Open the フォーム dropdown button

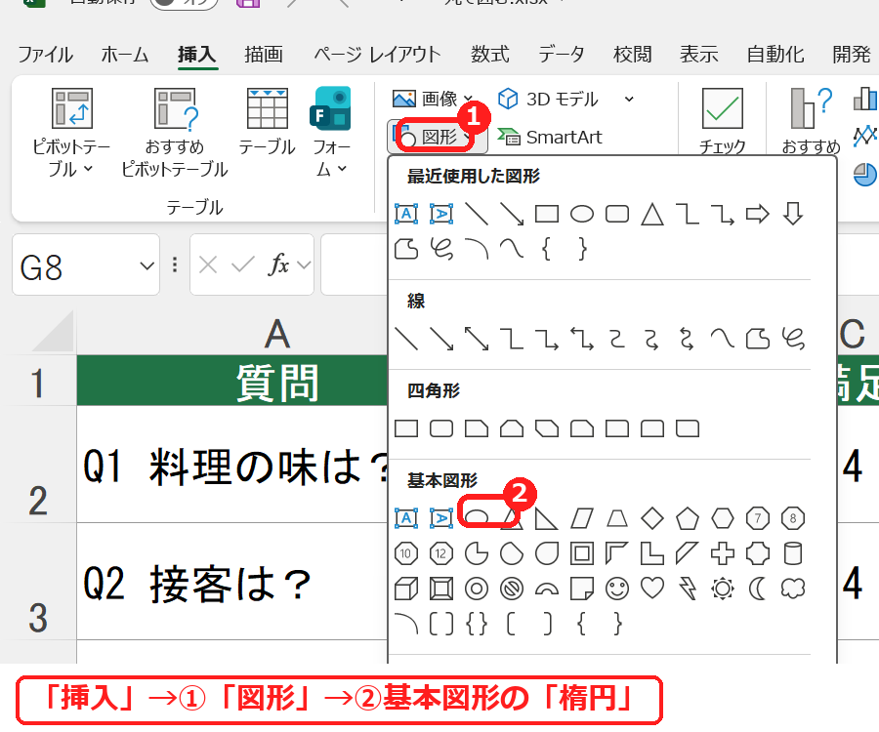[x=331, y=133]
